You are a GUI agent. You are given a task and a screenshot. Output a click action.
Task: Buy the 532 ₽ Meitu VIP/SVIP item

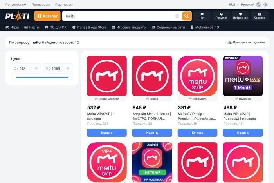106,132
